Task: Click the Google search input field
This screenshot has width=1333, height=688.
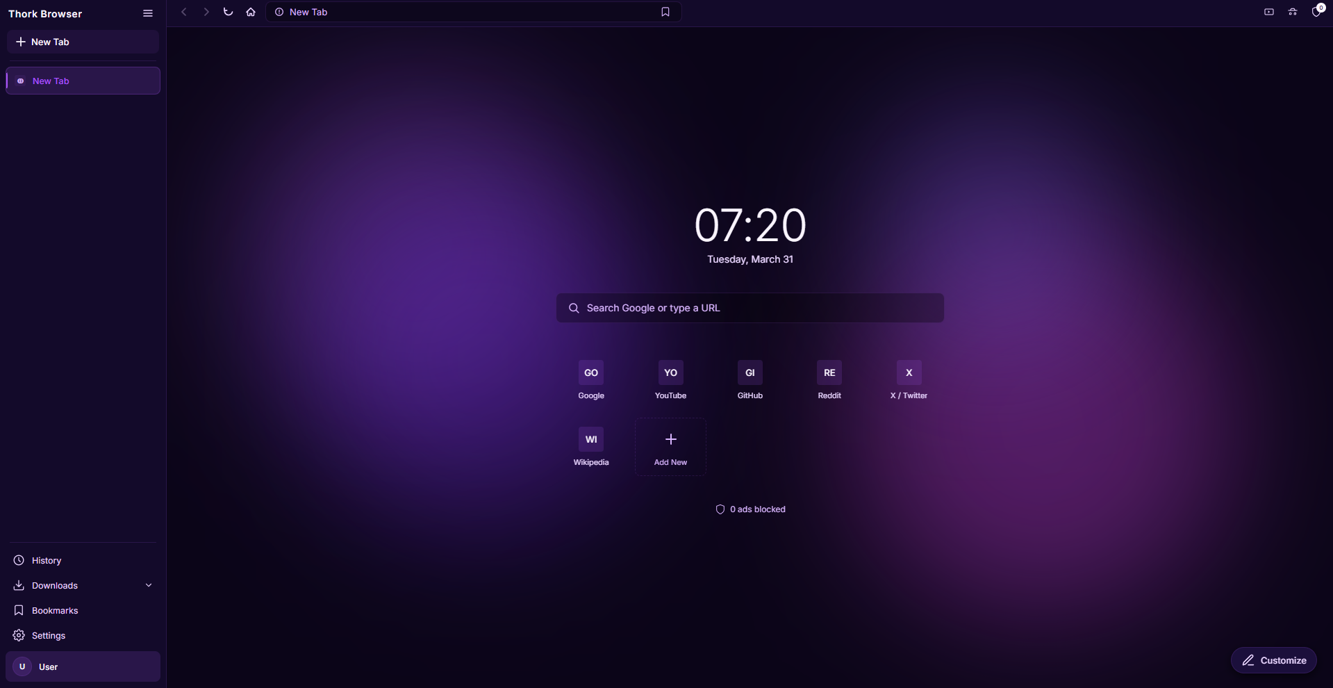Action: 750,308
